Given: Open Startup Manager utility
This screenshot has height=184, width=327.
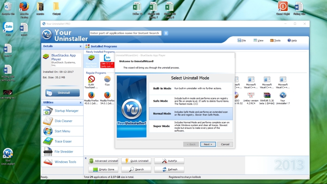Looking at the screenshot, I should pos(62,110).
